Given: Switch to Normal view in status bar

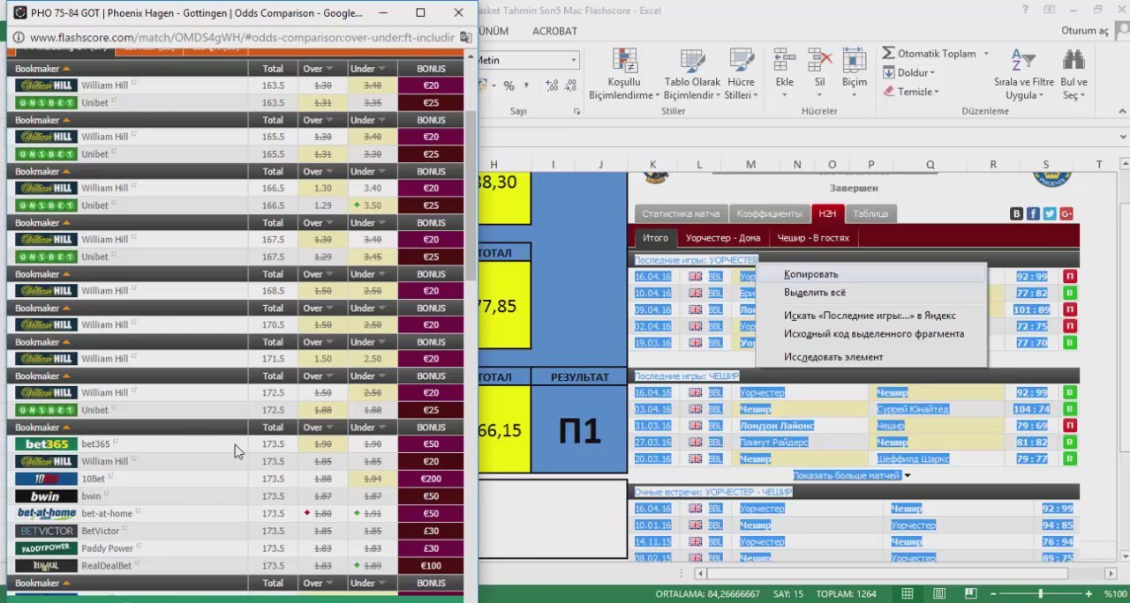Looking at the screenshot, I should point(908,594).
